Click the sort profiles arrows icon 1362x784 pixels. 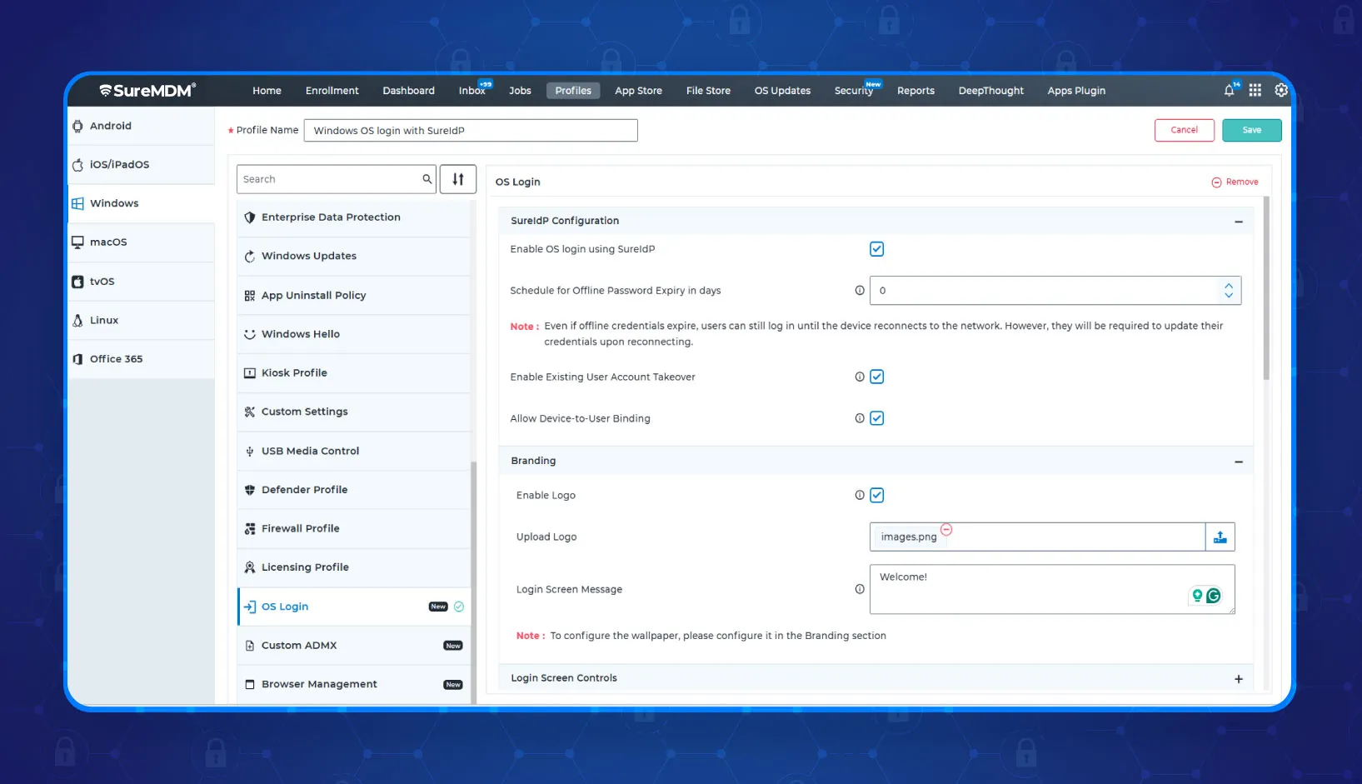[458, 179]
